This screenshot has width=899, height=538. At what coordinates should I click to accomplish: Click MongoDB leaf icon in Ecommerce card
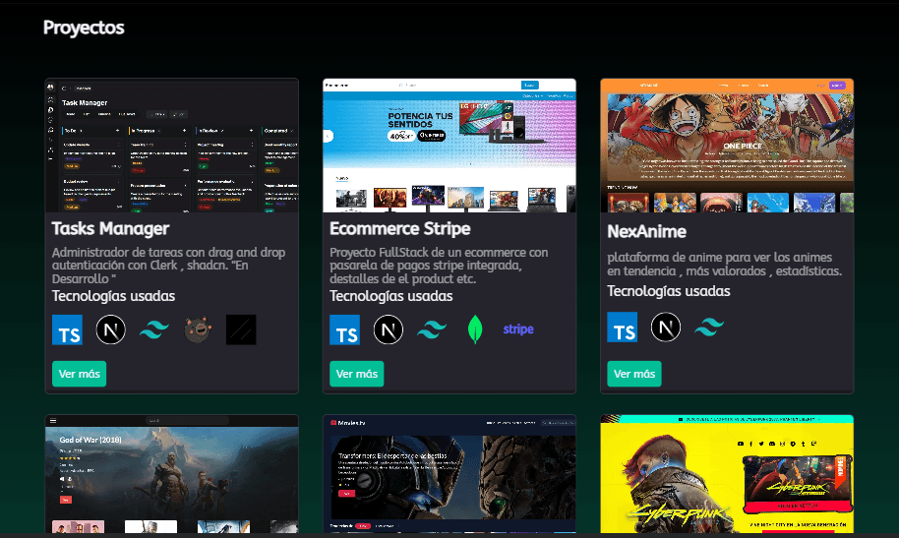[475, 329]
